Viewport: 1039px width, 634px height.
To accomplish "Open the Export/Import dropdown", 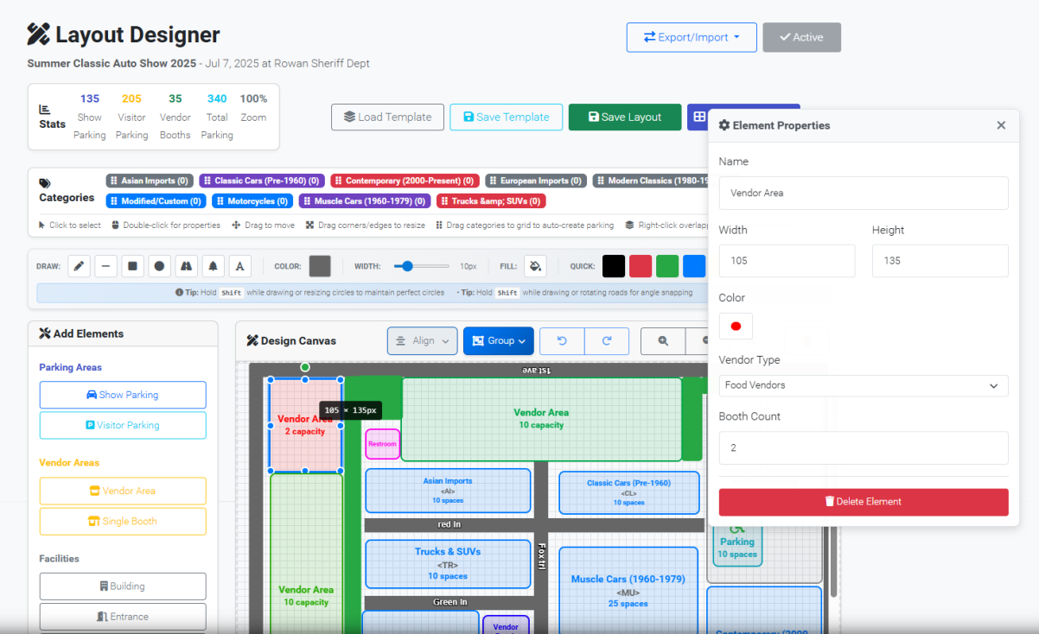I will pos(692,37).
